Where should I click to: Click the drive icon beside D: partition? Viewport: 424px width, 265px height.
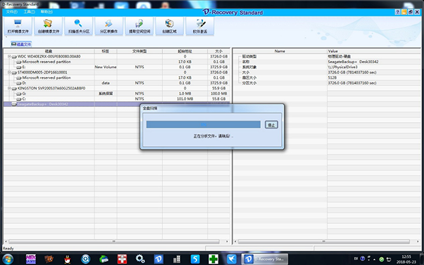19,83
